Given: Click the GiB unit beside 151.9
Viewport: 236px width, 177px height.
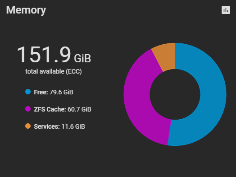Looking at the screenshot, I should pyautogui.click(x=82, y=58).
